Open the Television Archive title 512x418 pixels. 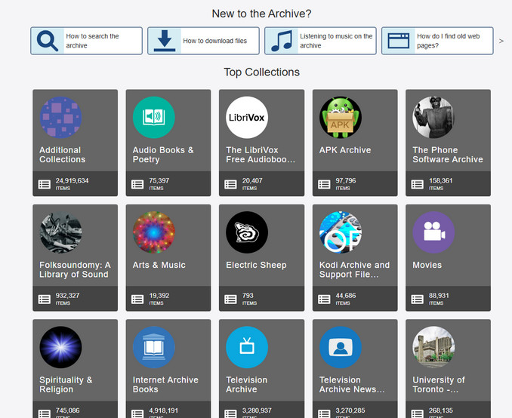(x=247, y=384)
